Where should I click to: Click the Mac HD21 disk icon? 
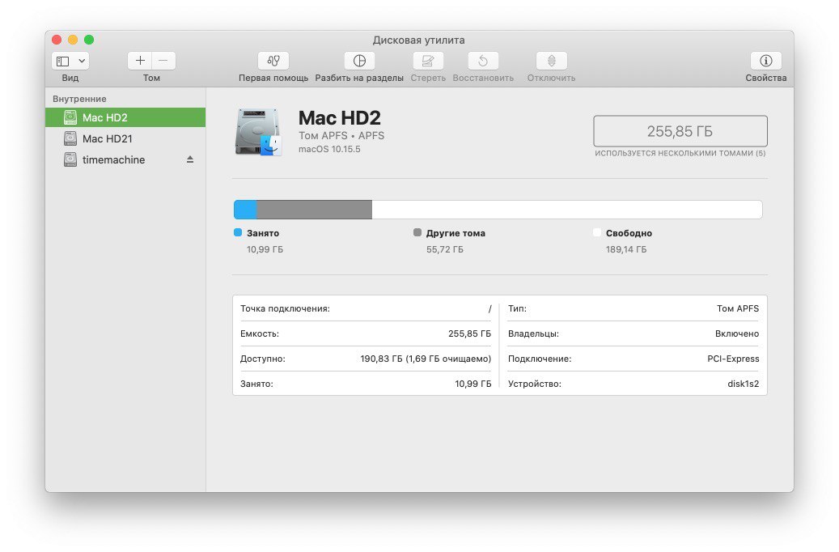pos(70,138)
